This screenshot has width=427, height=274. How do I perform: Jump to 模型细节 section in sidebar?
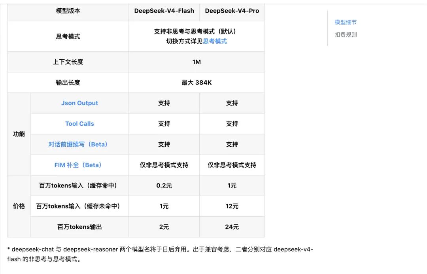click(x=346, y=22)
